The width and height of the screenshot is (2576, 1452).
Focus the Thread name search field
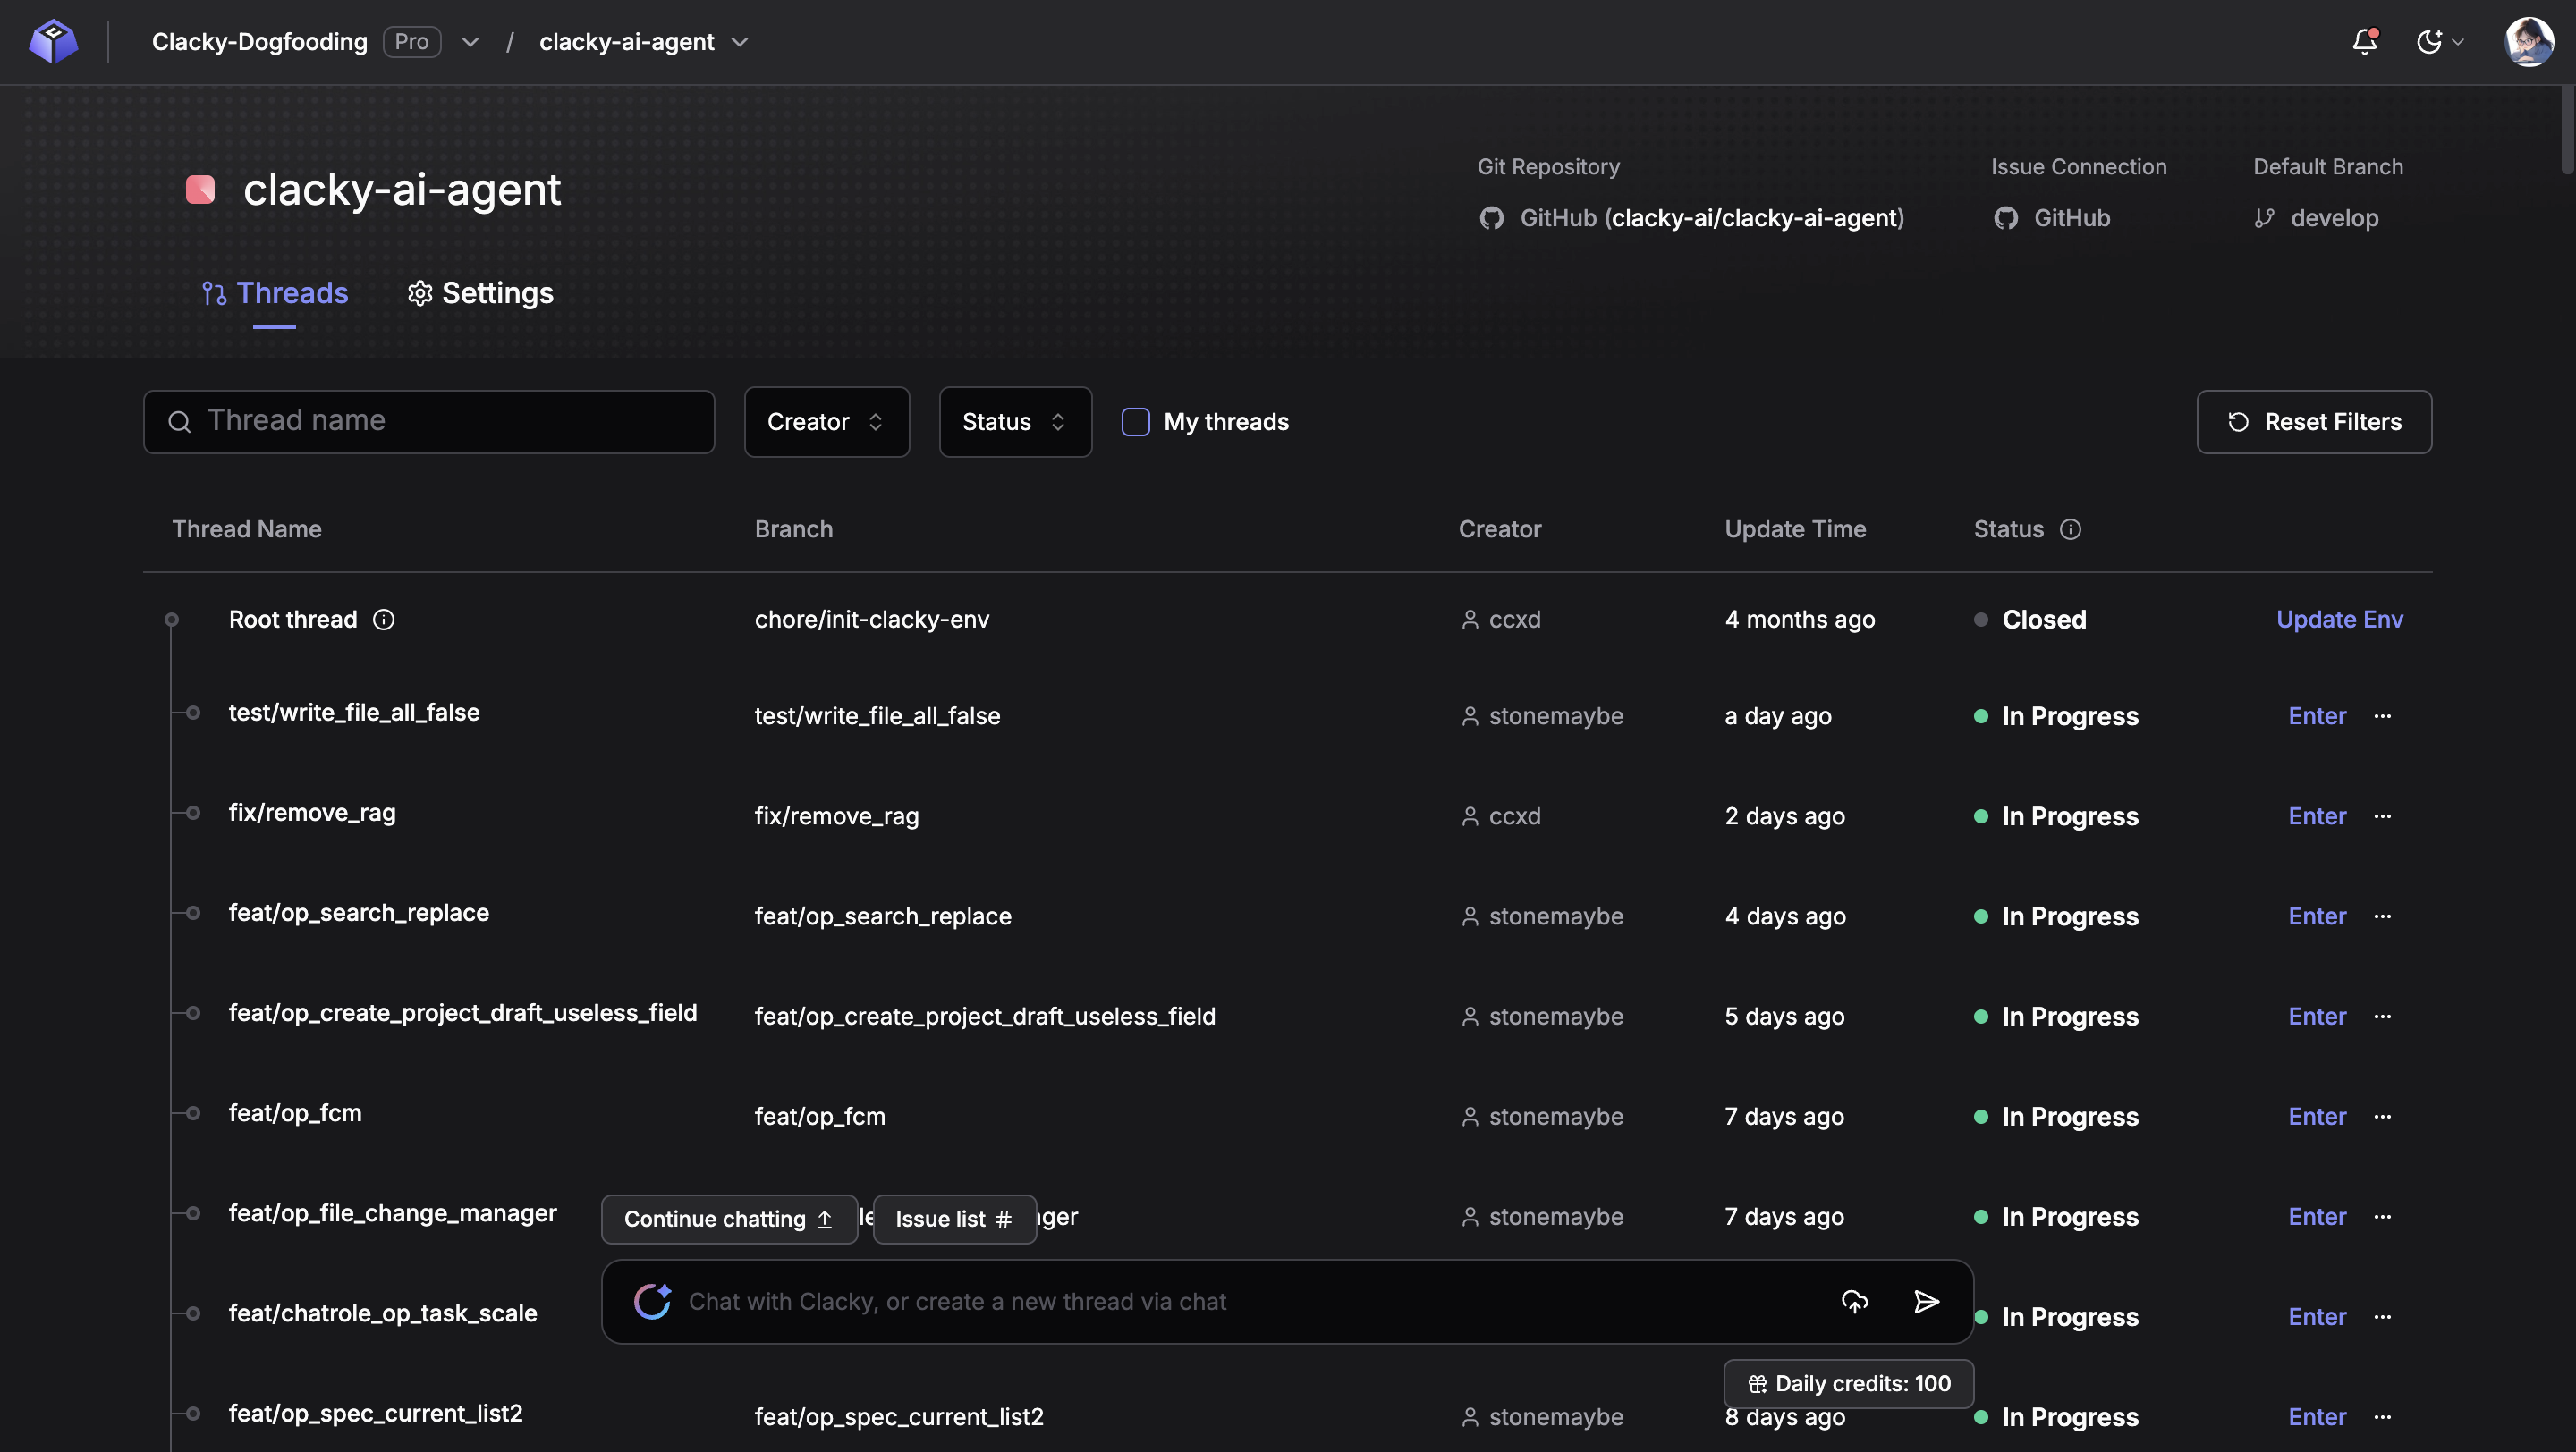tap(429, 421)
